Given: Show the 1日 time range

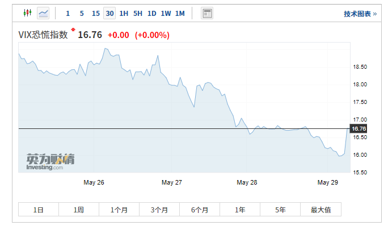Looking at the screenshot, I should click(x=39, y=210).
